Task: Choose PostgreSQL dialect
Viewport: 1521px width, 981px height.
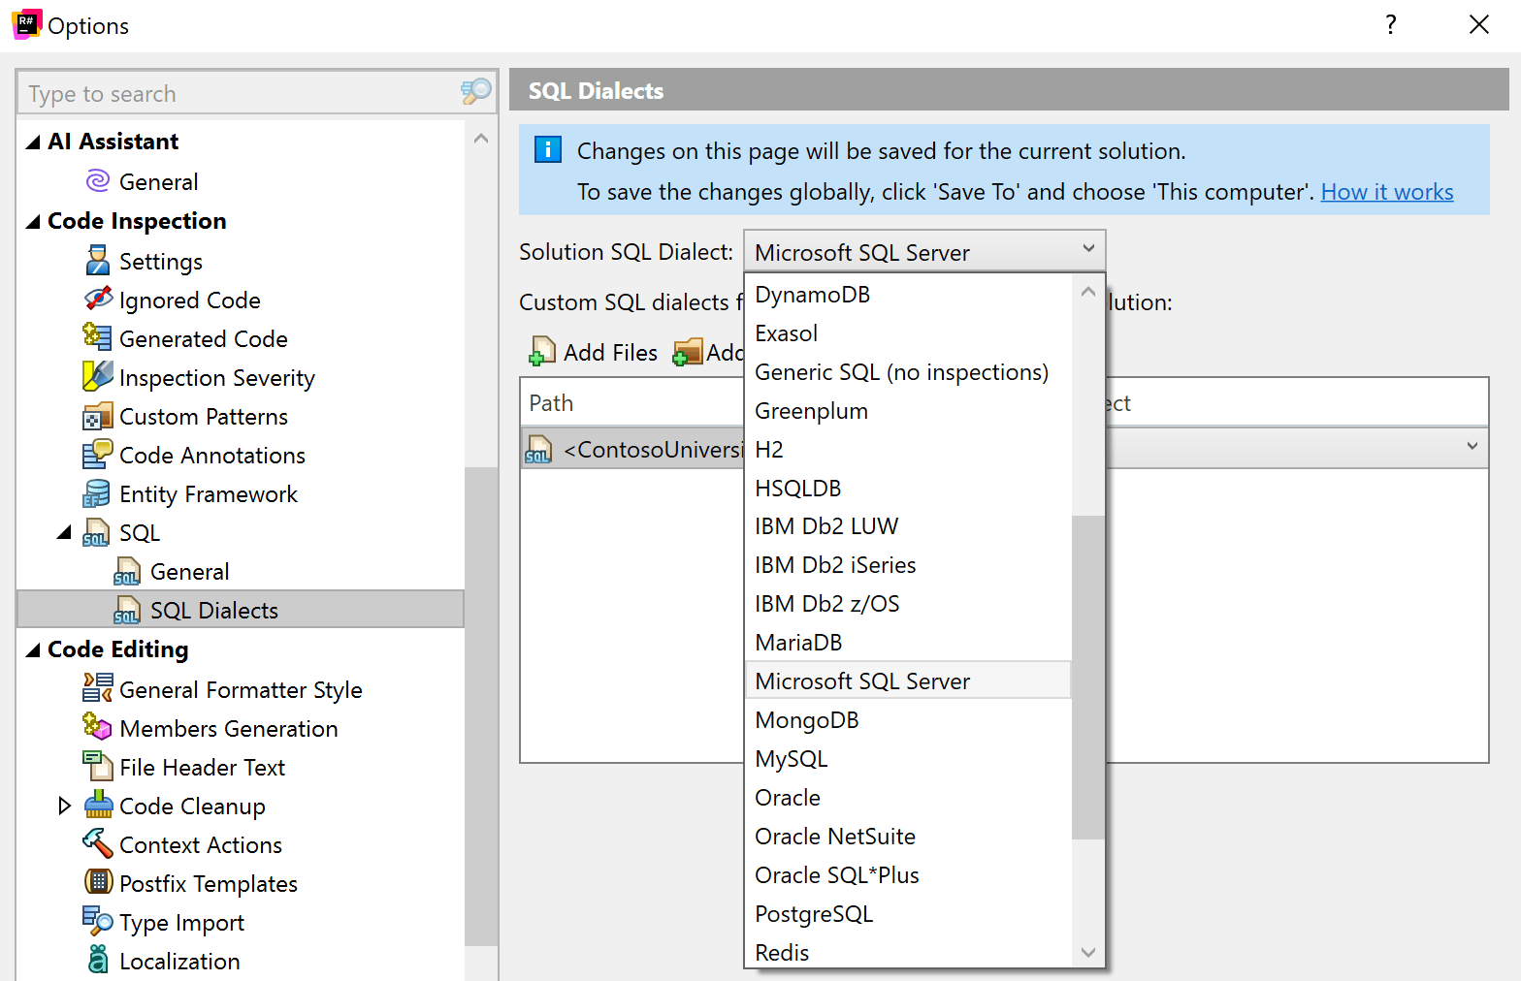Action: (908, 914)
